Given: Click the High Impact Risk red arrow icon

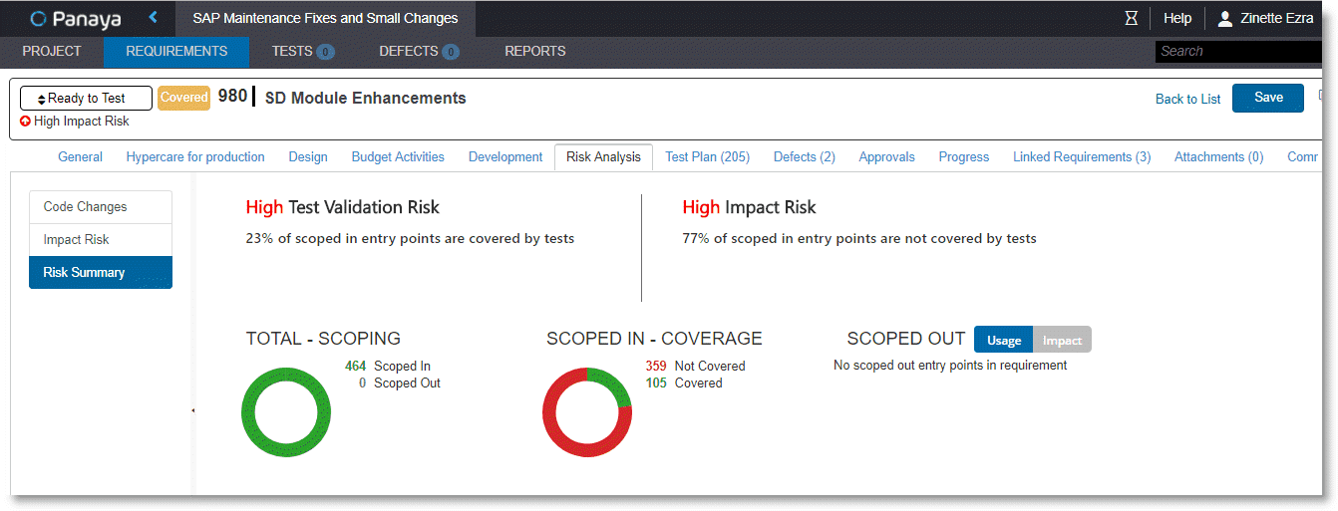Looking at the screenshot, I should (25, 122).
